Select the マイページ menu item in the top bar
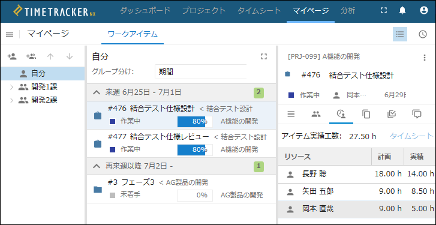436x225 pixels. pyautogui.click(x=311, y=11)
